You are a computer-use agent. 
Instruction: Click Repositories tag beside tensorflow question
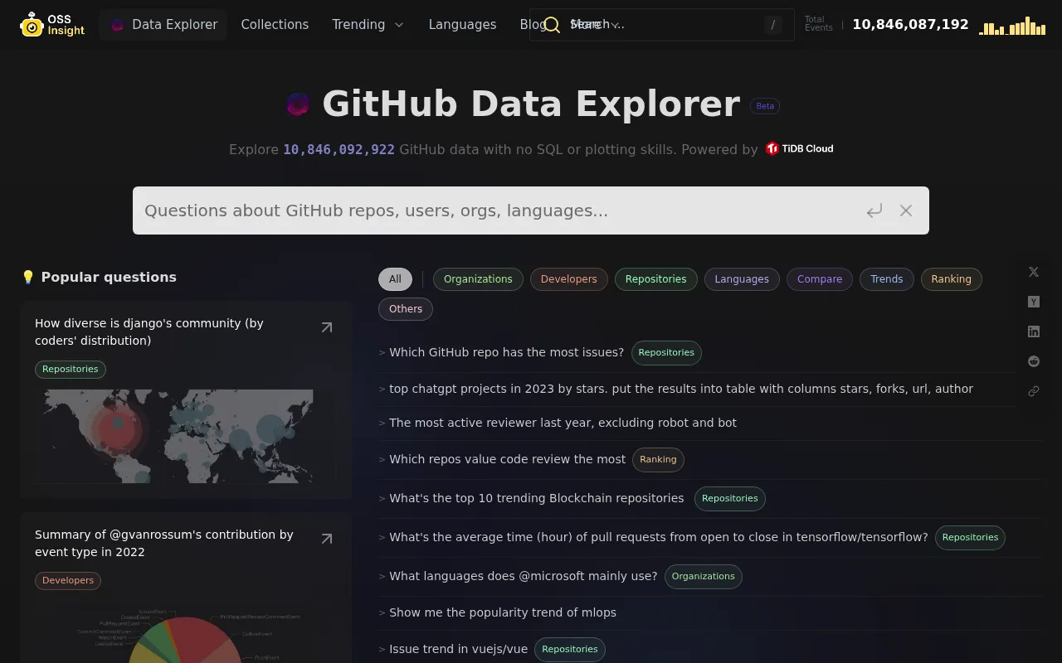pyautogui.click(x=970, y=538)
